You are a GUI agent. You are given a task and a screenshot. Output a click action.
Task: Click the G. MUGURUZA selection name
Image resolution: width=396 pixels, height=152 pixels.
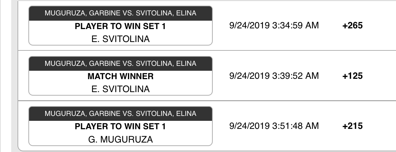120,139
